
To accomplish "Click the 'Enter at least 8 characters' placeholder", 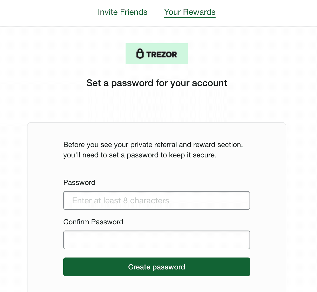I will click(x=121, y=200).
